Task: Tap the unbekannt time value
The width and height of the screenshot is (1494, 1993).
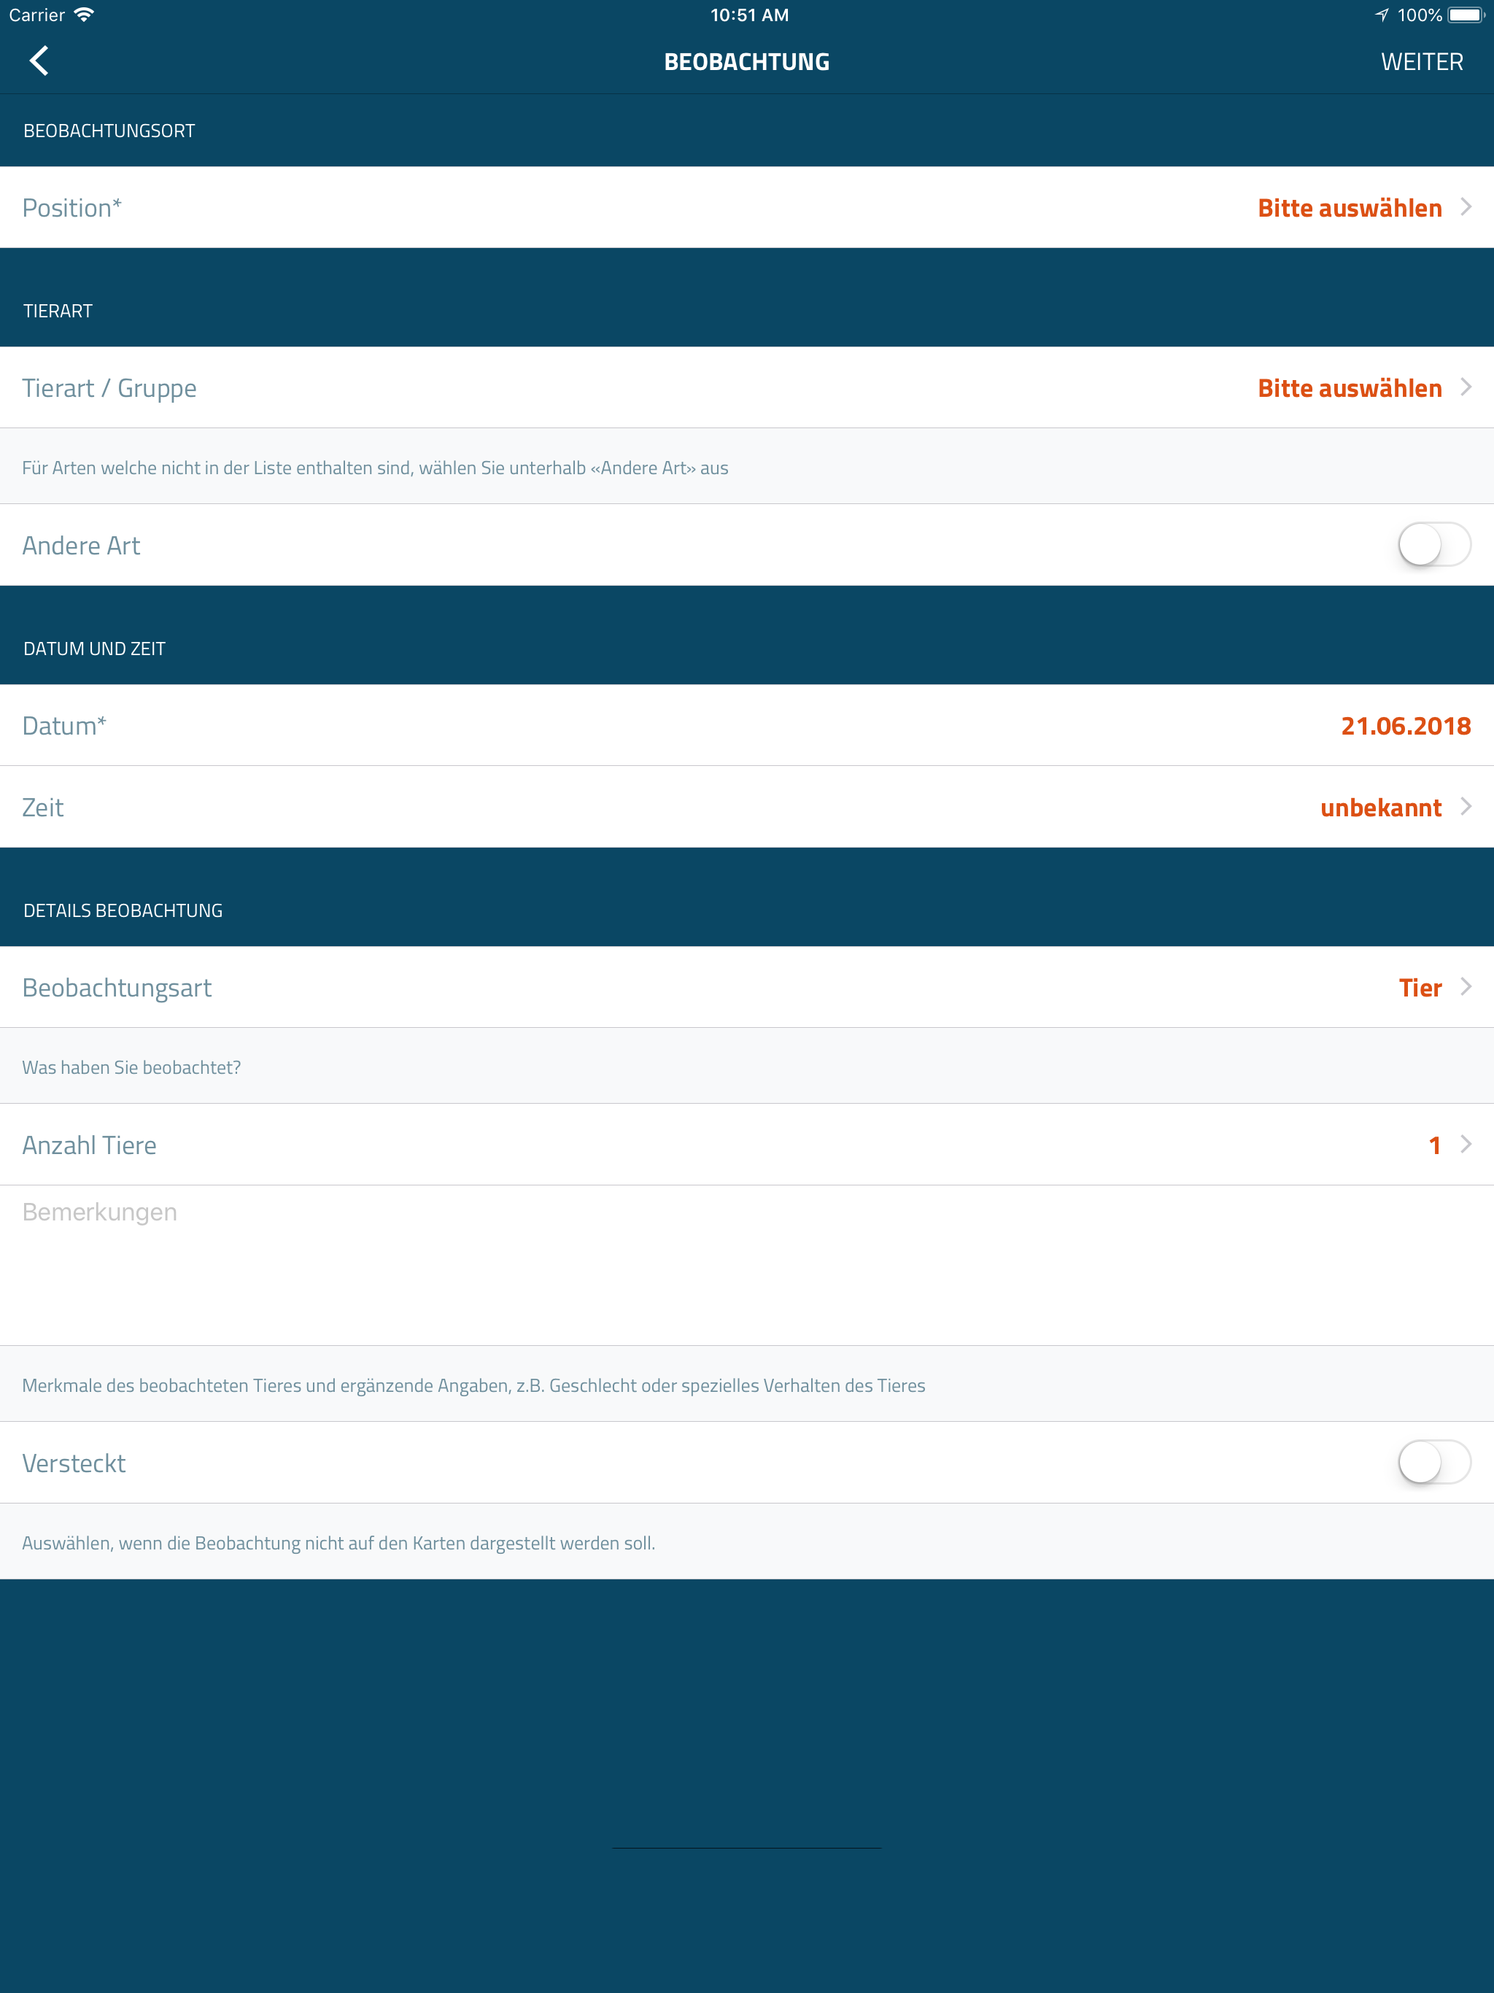Action: pos(1379,808)
